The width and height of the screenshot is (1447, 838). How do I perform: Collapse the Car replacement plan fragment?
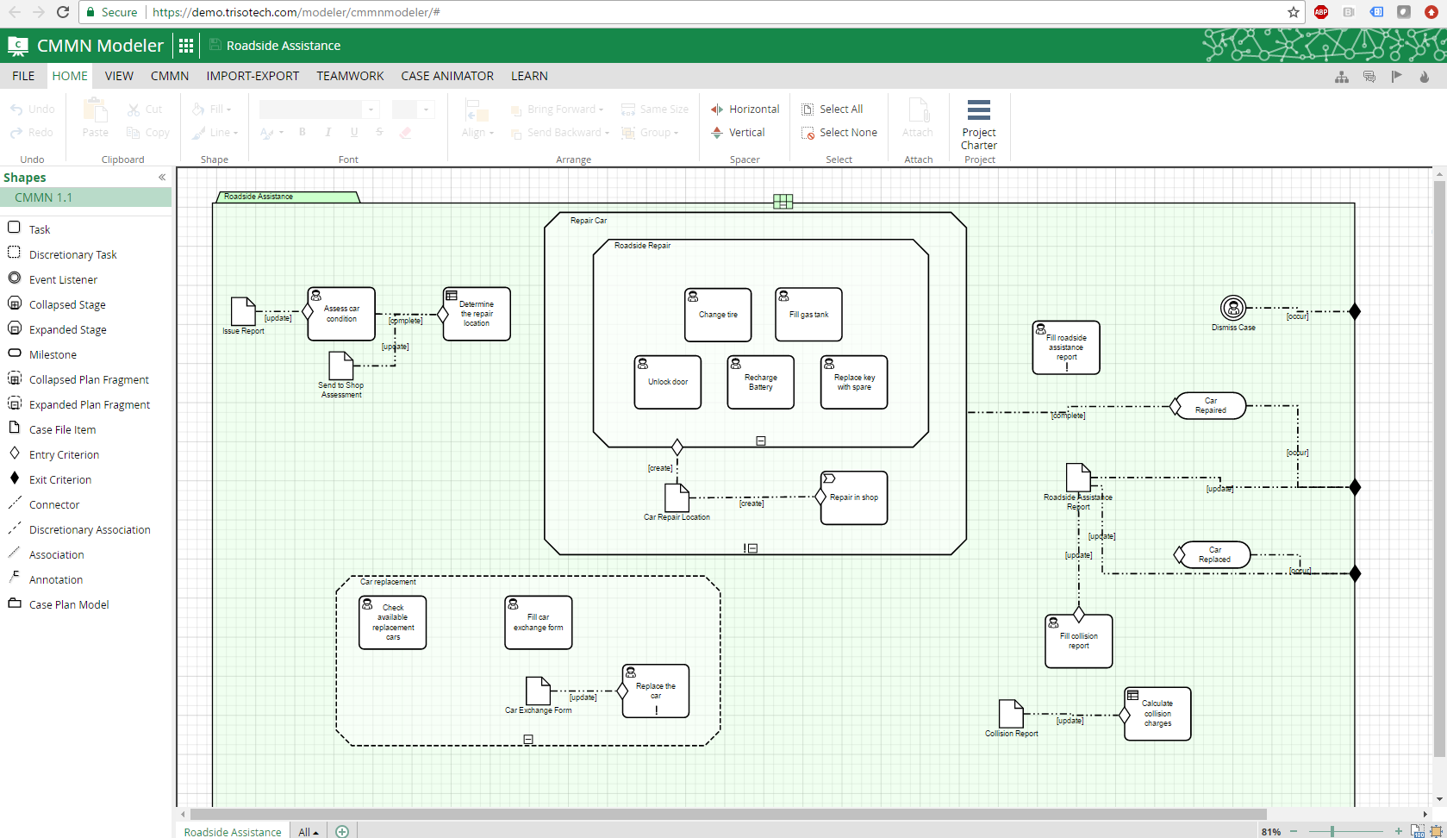[x=528, y=739]
